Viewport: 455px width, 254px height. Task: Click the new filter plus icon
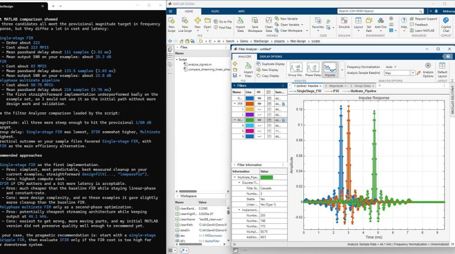[x=235, y=64]
